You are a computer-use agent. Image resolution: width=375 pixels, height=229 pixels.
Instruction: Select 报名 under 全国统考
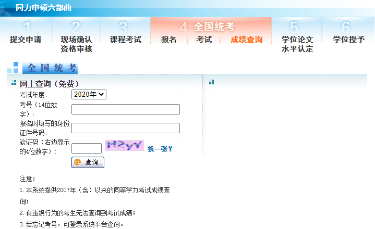(x=168, y=40)
